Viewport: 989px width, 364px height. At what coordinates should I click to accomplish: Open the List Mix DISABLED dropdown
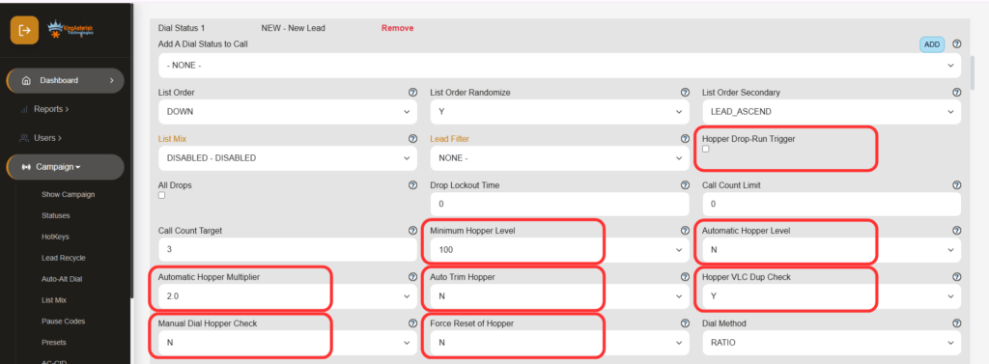point(288,158)
